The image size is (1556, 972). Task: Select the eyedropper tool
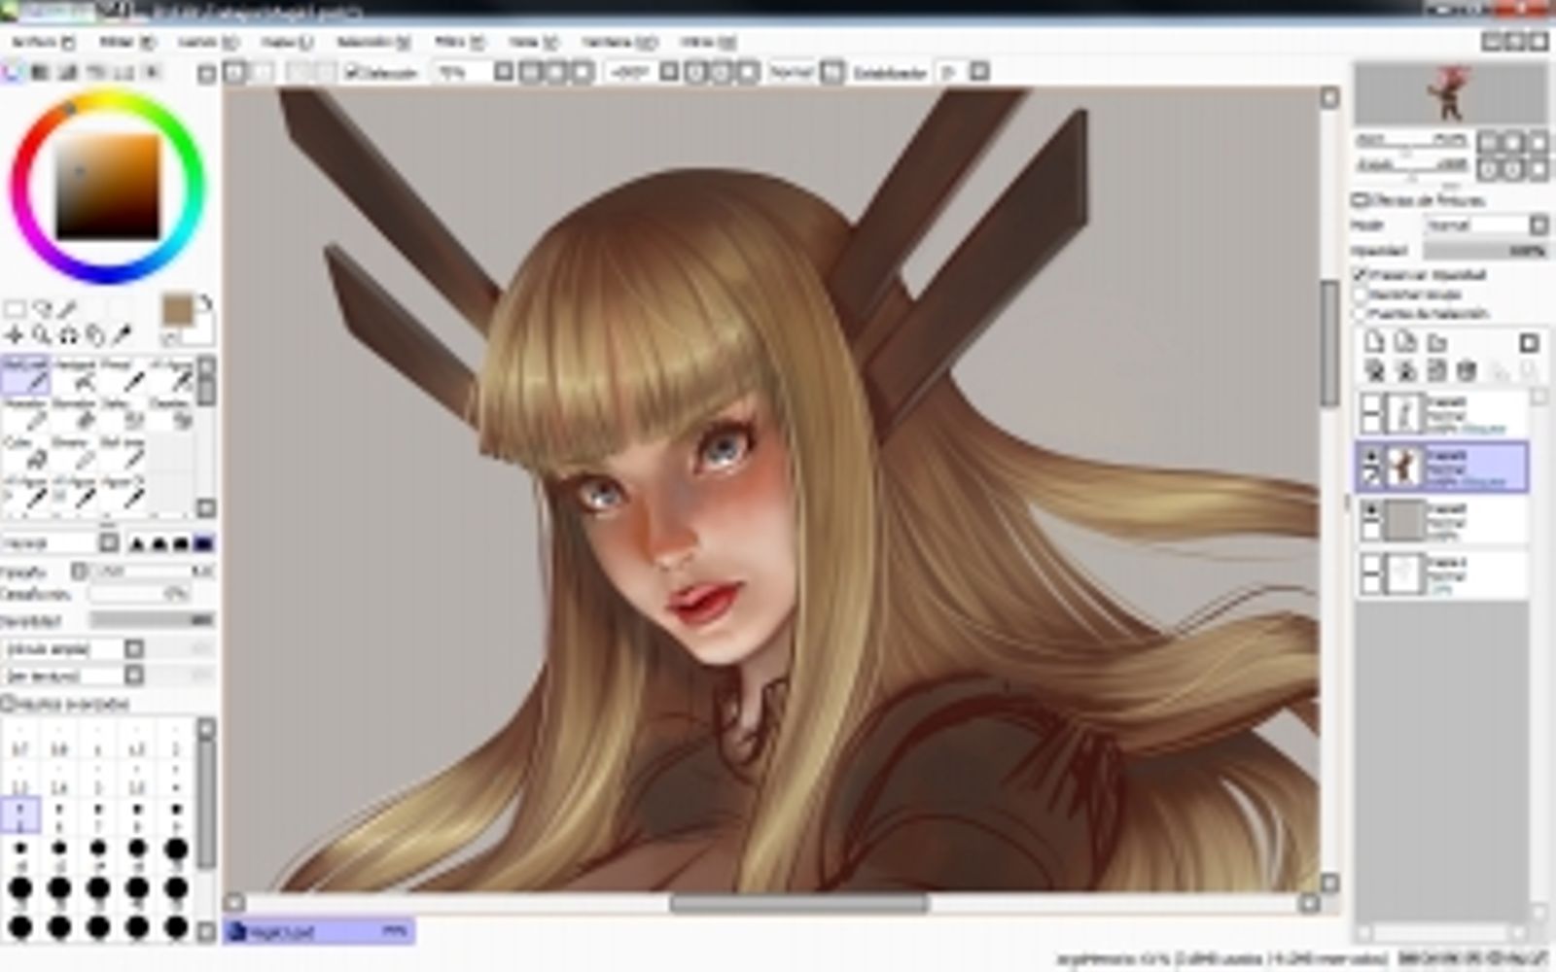pos(123,336)
